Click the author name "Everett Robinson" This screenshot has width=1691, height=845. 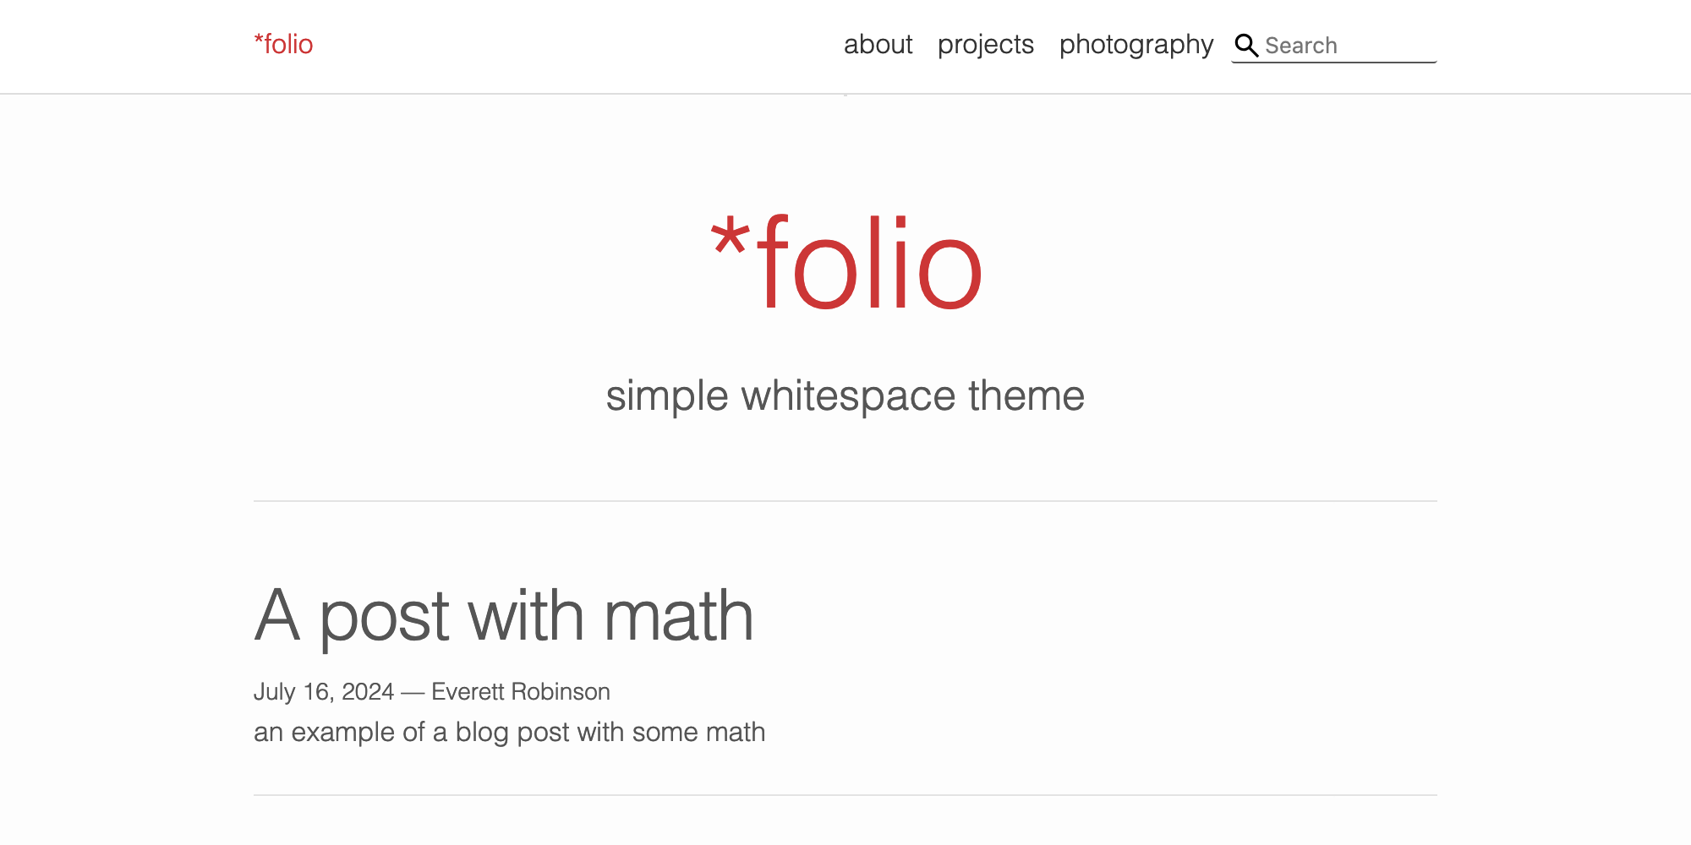coord(520,691)
